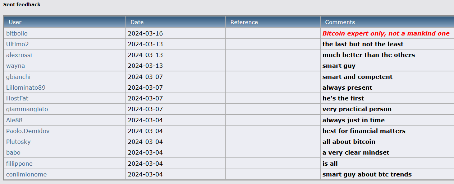Click the Plutosky username link
This screenshot has width=454, height=184.
tap(18, 142)
